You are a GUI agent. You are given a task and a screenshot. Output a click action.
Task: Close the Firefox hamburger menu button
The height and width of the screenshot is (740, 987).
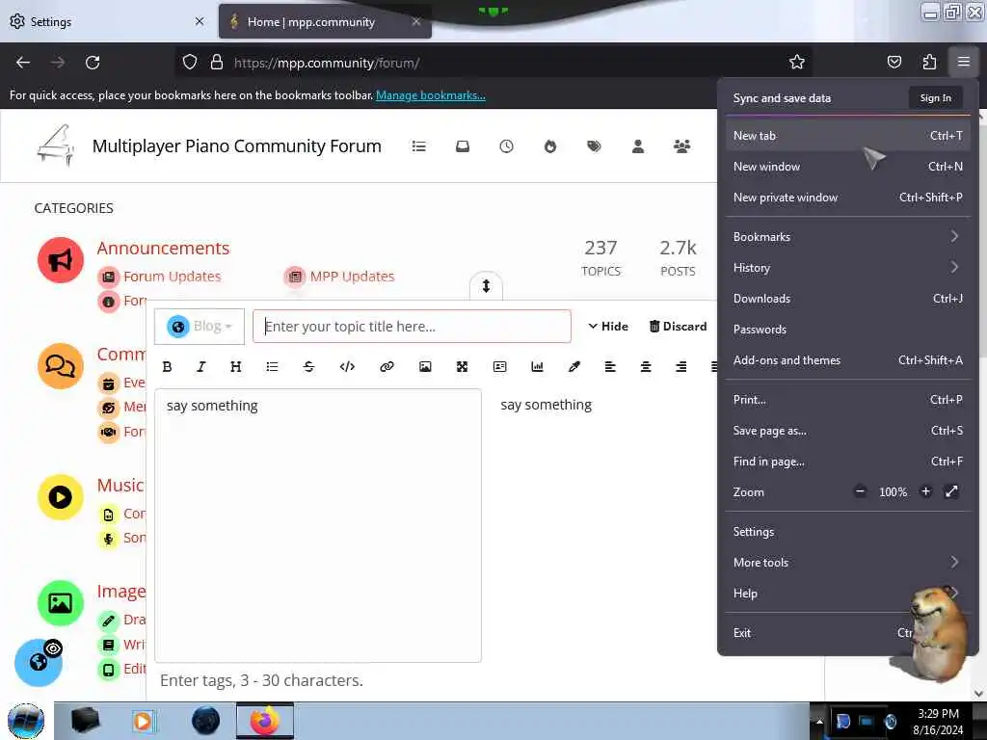tap(963, 62)
